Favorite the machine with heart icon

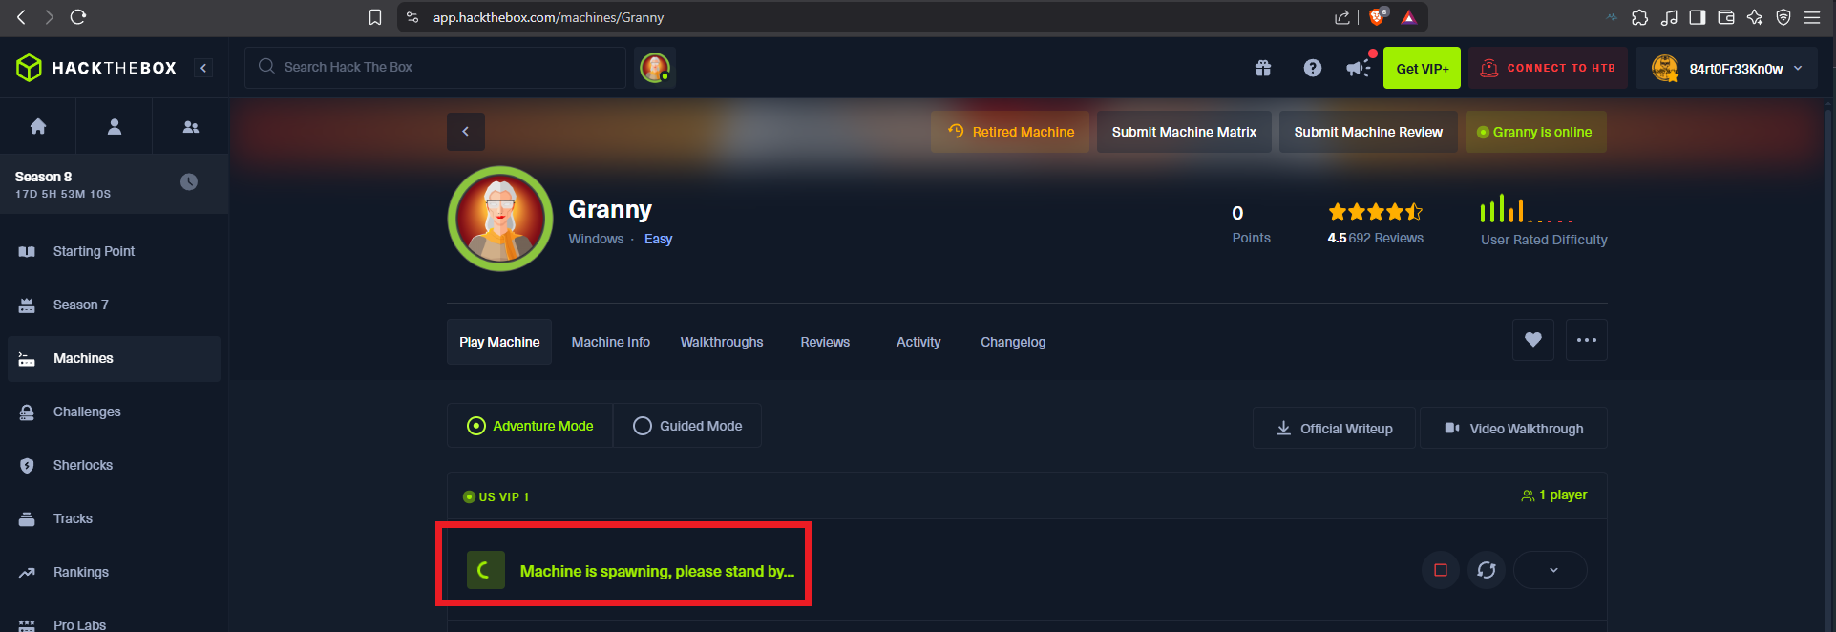coord(1533,340)
